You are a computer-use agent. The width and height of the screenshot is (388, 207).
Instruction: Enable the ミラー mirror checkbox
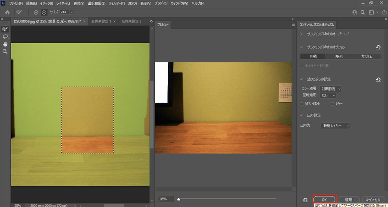coord(332,103)
